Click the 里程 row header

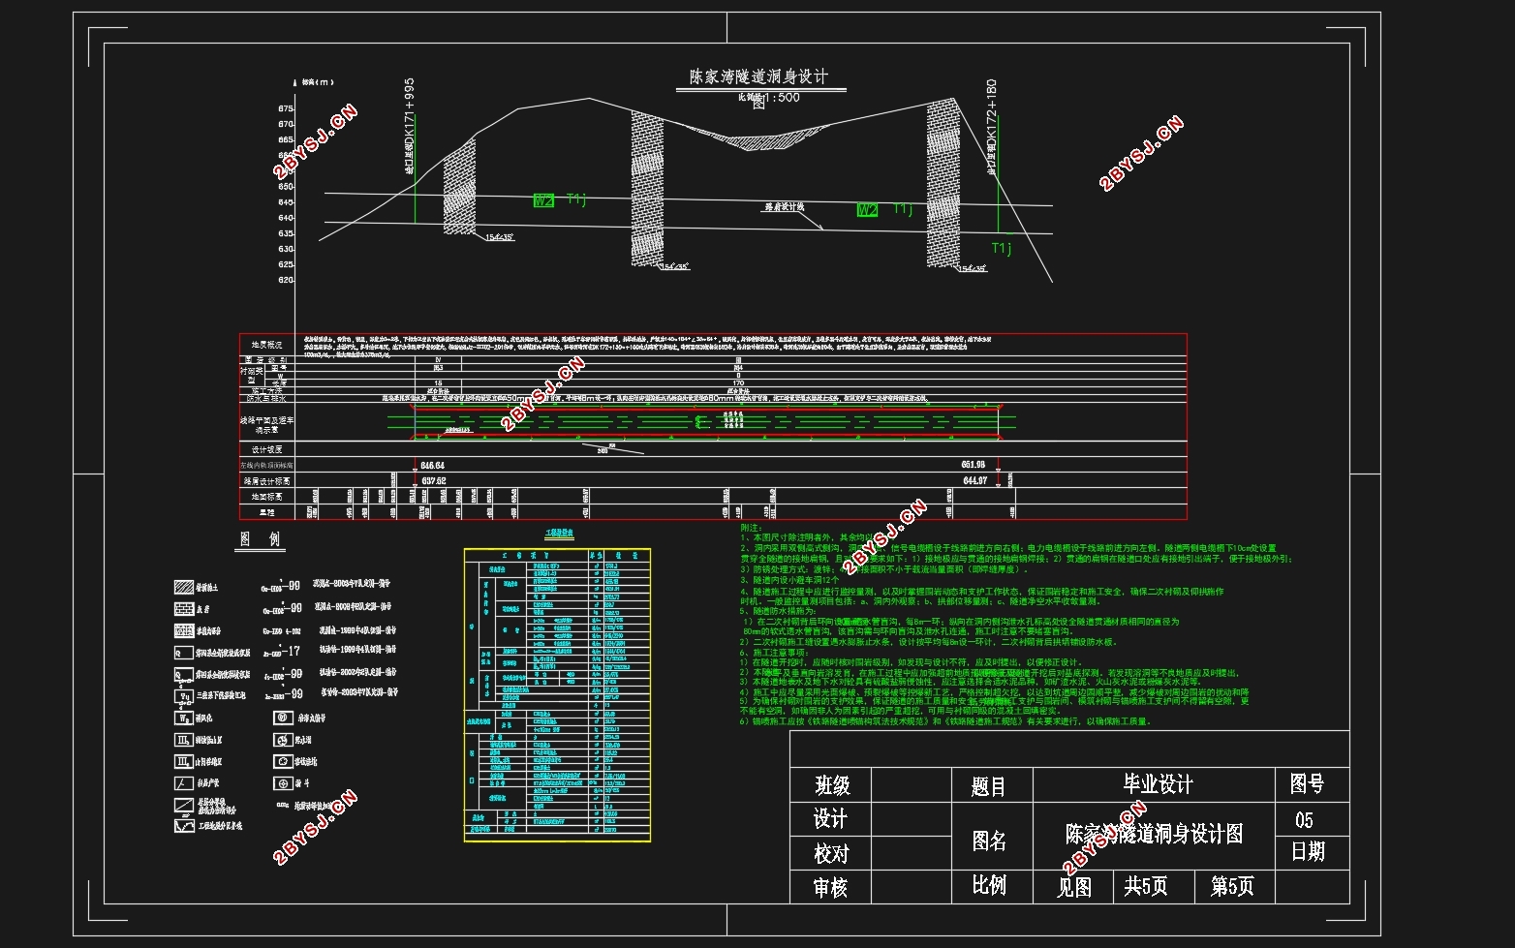[x=266, y=511]
